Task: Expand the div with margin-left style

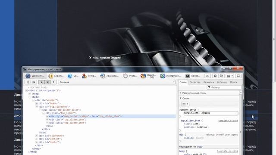Action: (47, 116)
